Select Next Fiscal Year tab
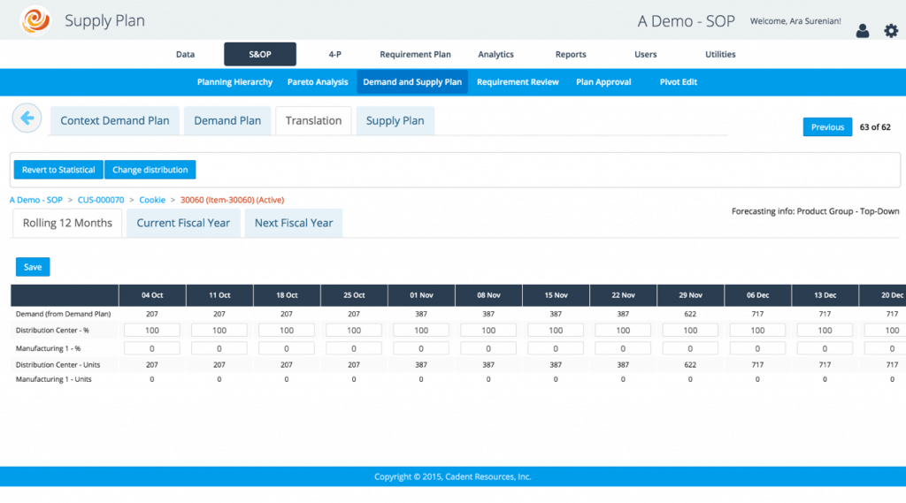906x503 pixels. coord(294,223)
